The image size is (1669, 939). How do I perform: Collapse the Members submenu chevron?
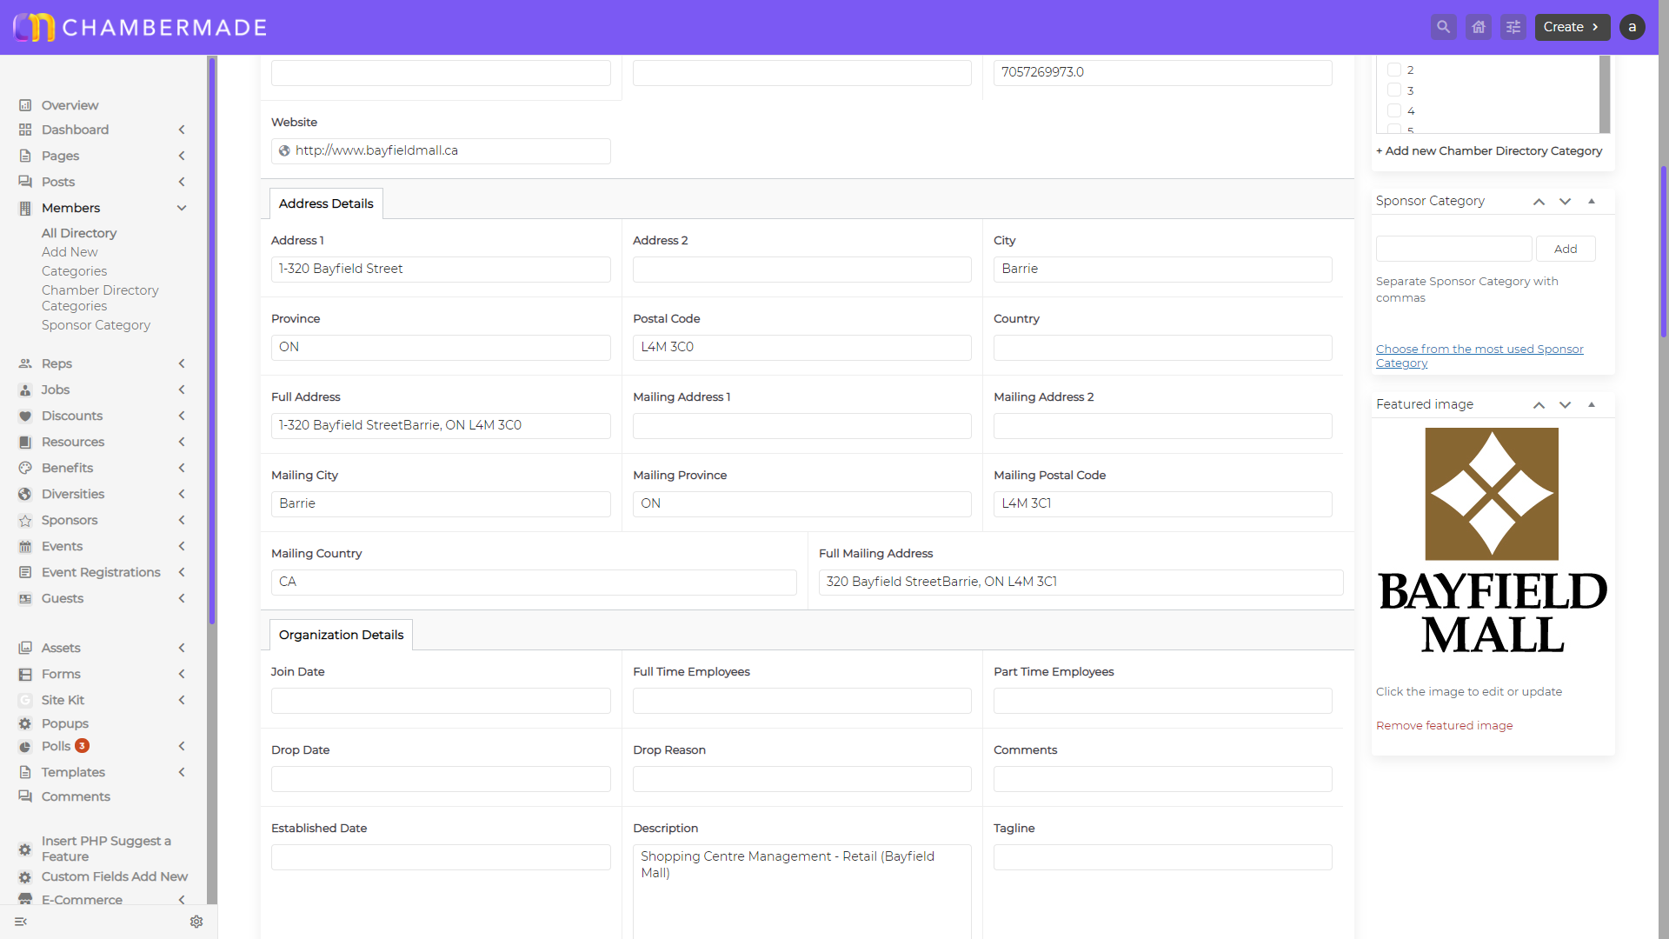click(182, 208)
